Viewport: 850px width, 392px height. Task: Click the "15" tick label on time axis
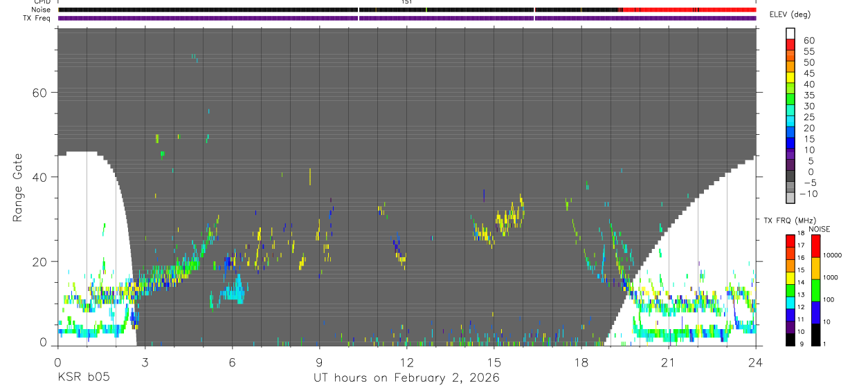pyautogui.click(x=494, y=362)
